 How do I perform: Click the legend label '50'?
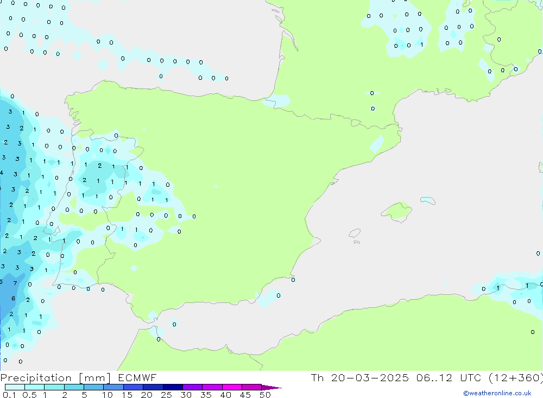point(265,395)
